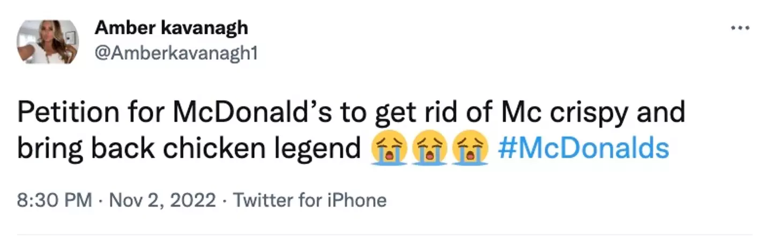This screenshot has width=772, height=236.
Task: Open the Amber kavanagh display name link
Action: 171,29
